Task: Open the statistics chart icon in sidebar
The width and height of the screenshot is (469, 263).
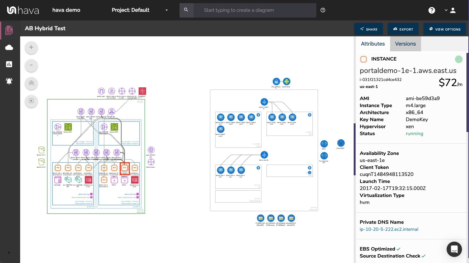Action: (9, 64)
